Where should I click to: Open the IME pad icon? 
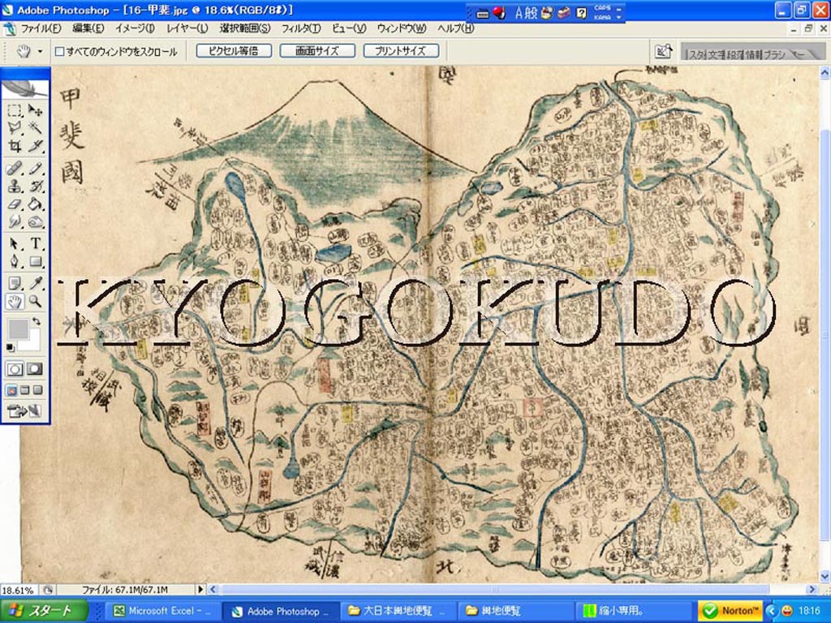pyautogui.click(x=548, y=13)
